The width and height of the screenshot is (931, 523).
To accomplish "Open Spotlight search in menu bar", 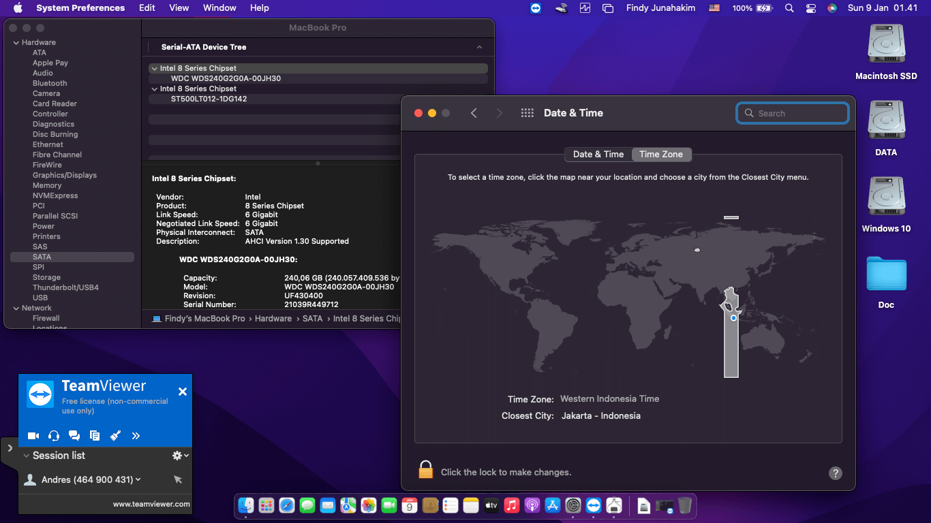I will [789, 8].
